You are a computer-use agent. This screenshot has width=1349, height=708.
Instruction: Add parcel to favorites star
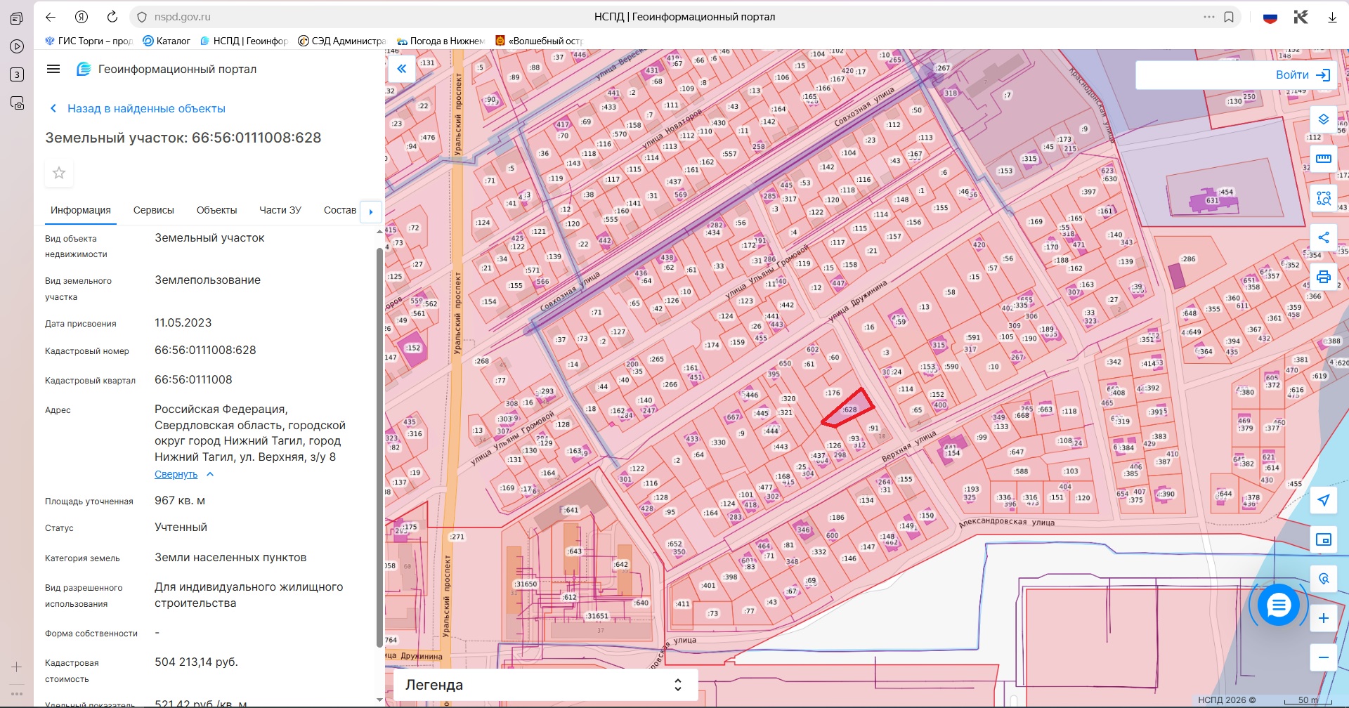(x=59, y=173)
